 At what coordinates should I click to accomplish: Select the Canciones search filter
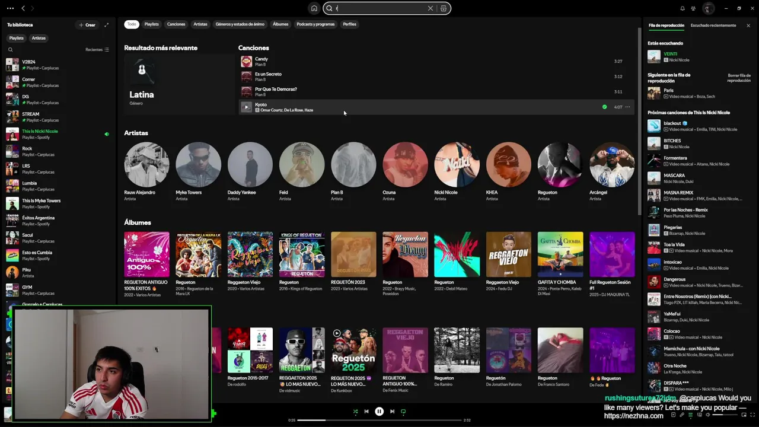(x=176, y=24)
